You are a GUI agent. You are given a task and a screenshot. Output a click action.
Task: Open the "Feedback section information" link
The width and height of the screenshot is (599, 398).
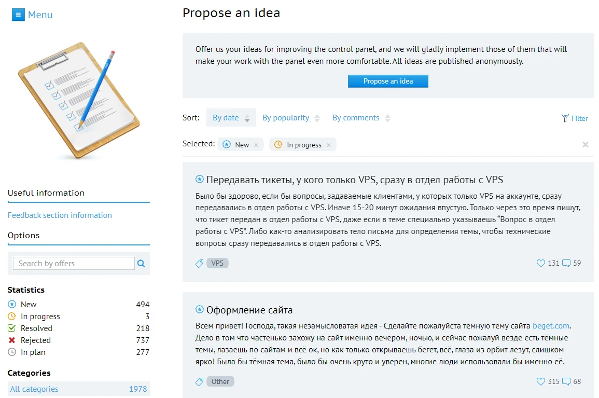(60, 215)
